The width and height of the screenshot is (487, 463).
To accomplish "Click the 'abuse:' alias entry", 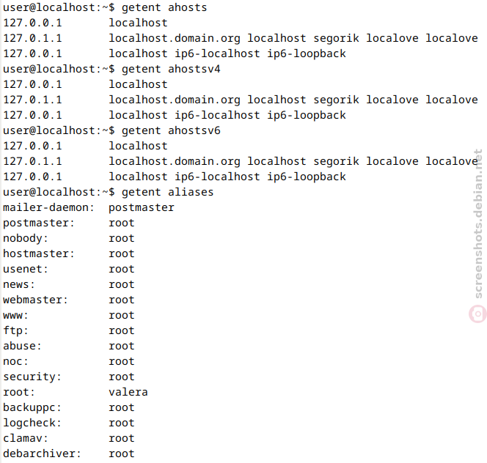I will click(22, 346).
